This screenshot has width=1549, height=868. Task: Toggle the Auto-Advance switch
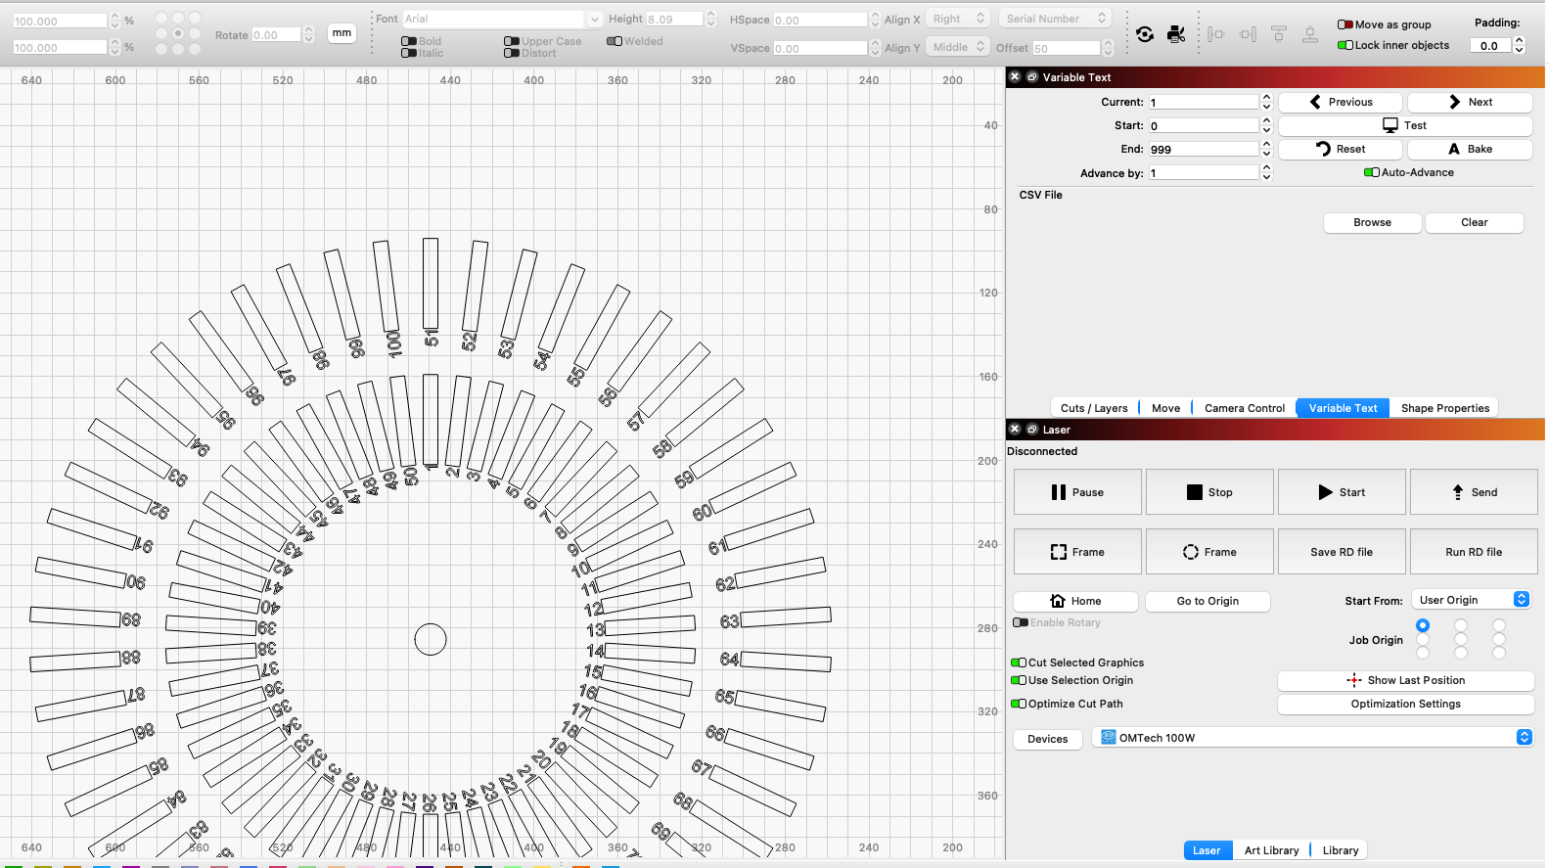(1372, 172)
